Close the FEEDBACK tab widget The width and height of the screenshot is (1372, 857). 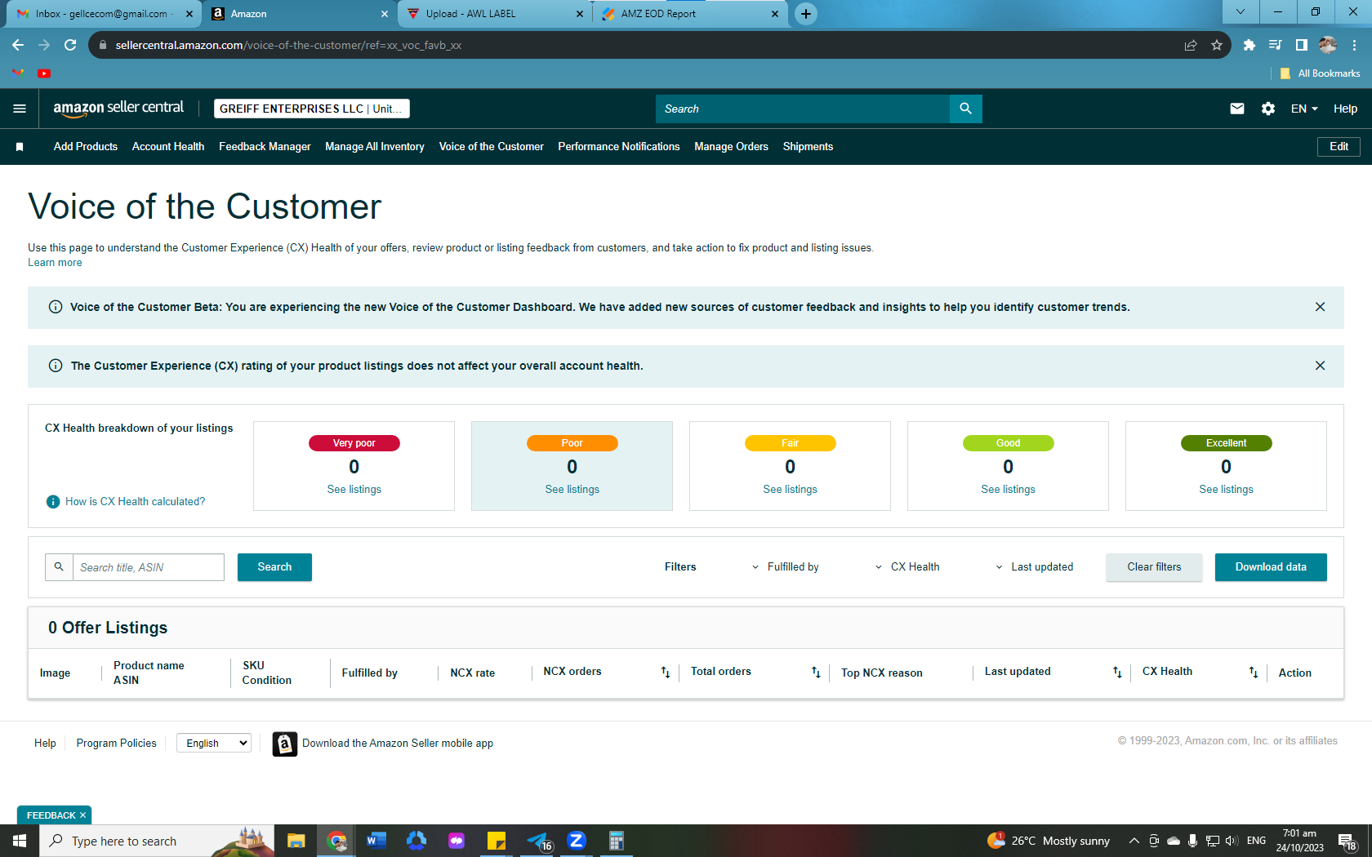click(x=82, y=815)
